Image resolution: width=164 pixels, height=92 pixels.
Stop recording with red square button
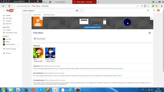(x=35, y=1)
